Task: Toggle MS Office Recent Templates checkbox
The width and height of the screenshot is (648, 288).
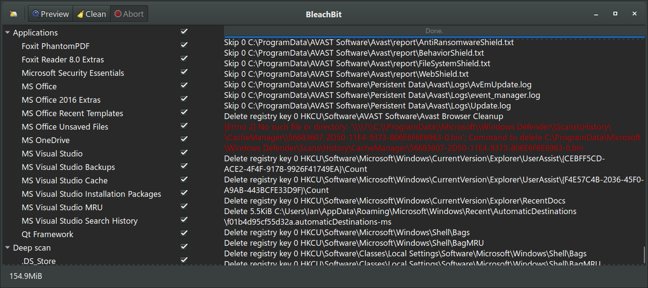Action: click(184, 112)
